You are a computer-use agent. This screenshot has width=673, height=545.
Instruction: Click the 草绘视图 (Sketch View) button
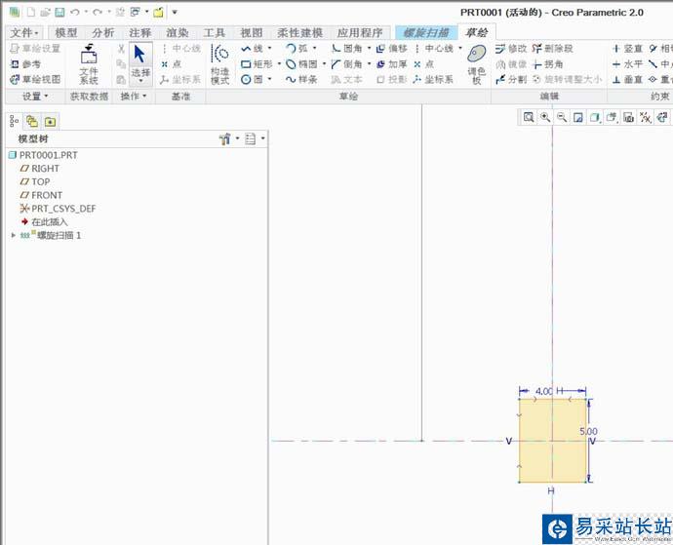tap(35, 79)
